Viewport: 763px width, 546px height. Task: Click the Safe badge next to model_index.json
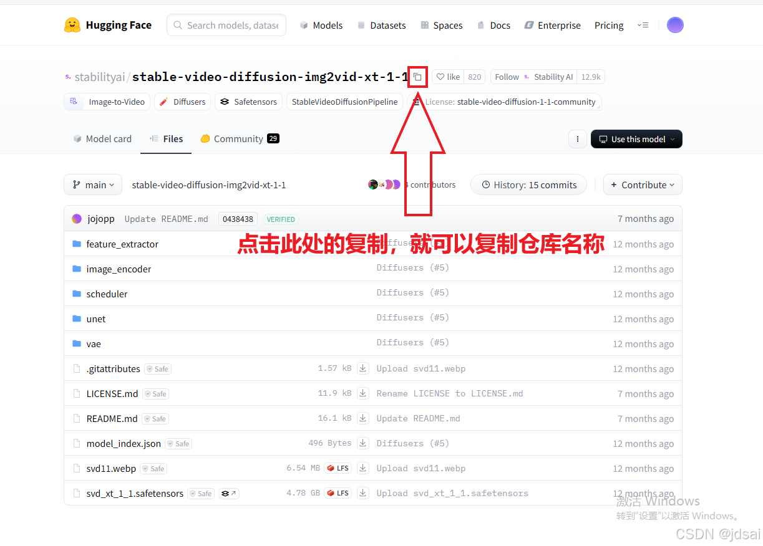(178, 444)
